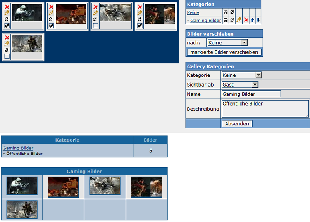Delete the bearded soldier image with red X
The image size is (310, 222).
tap(140, 7)
